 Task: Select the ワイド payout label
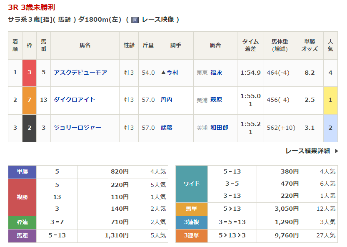coord(191,184)
